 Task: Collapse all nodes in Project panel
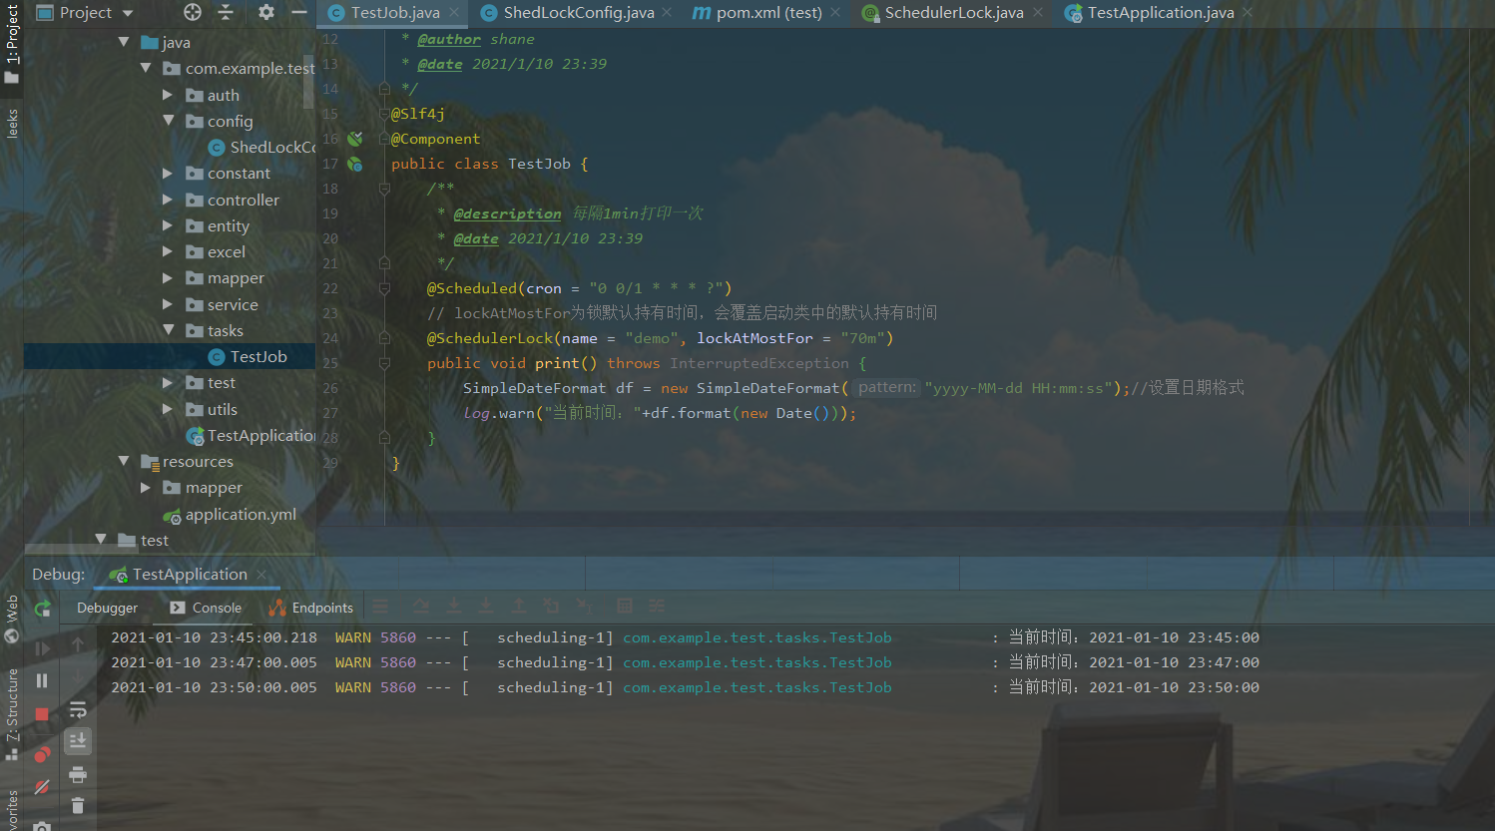(226, 12)
